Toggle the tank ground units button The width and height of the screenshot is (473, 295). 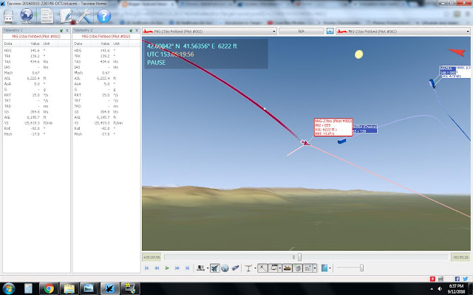point(287,268)
